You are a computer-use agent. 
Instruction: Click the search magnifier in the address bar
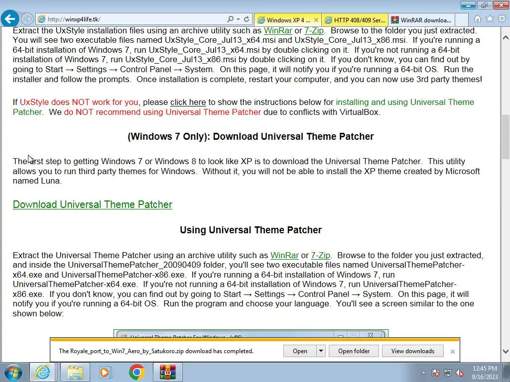pos(230,19)
